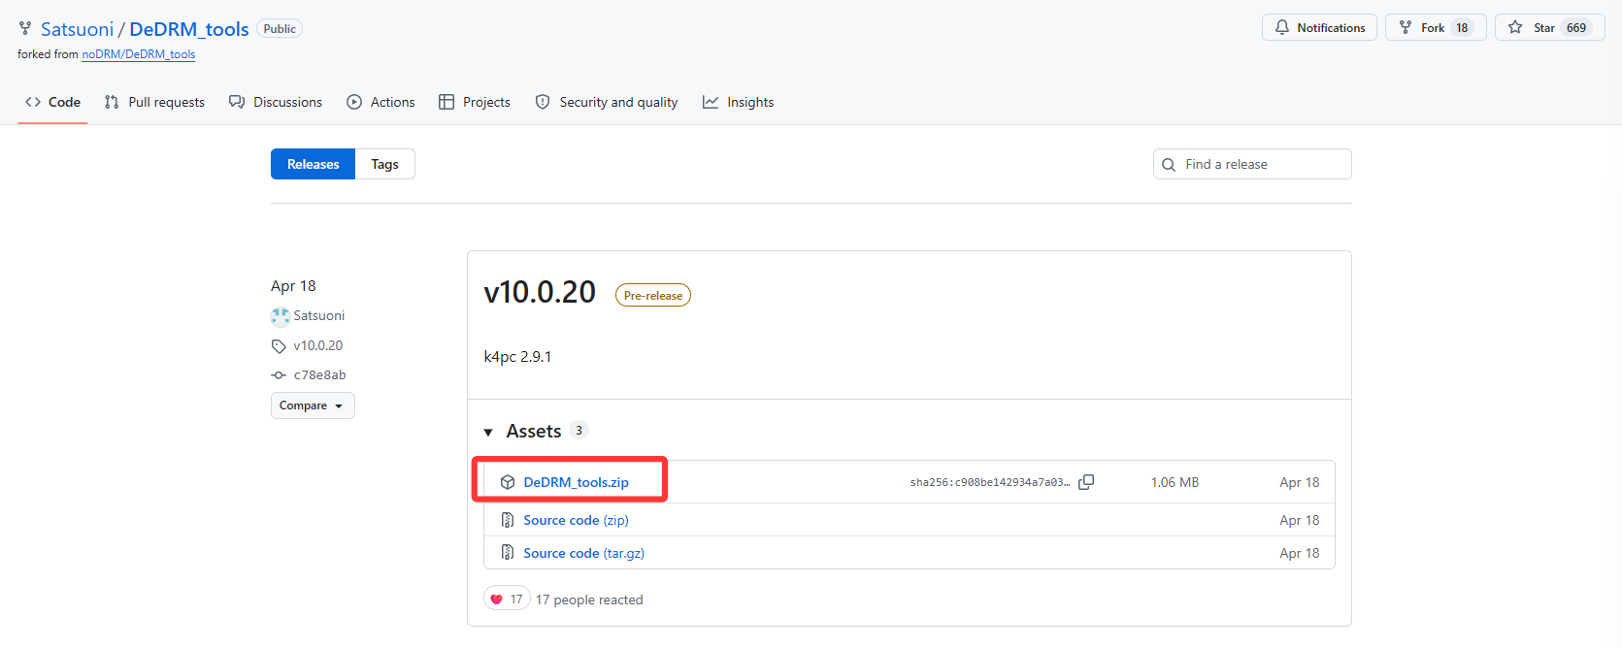This screenshot has height=648, width=1622.
Task: Click the Assets count badge 3
Action: coord(579,431)
